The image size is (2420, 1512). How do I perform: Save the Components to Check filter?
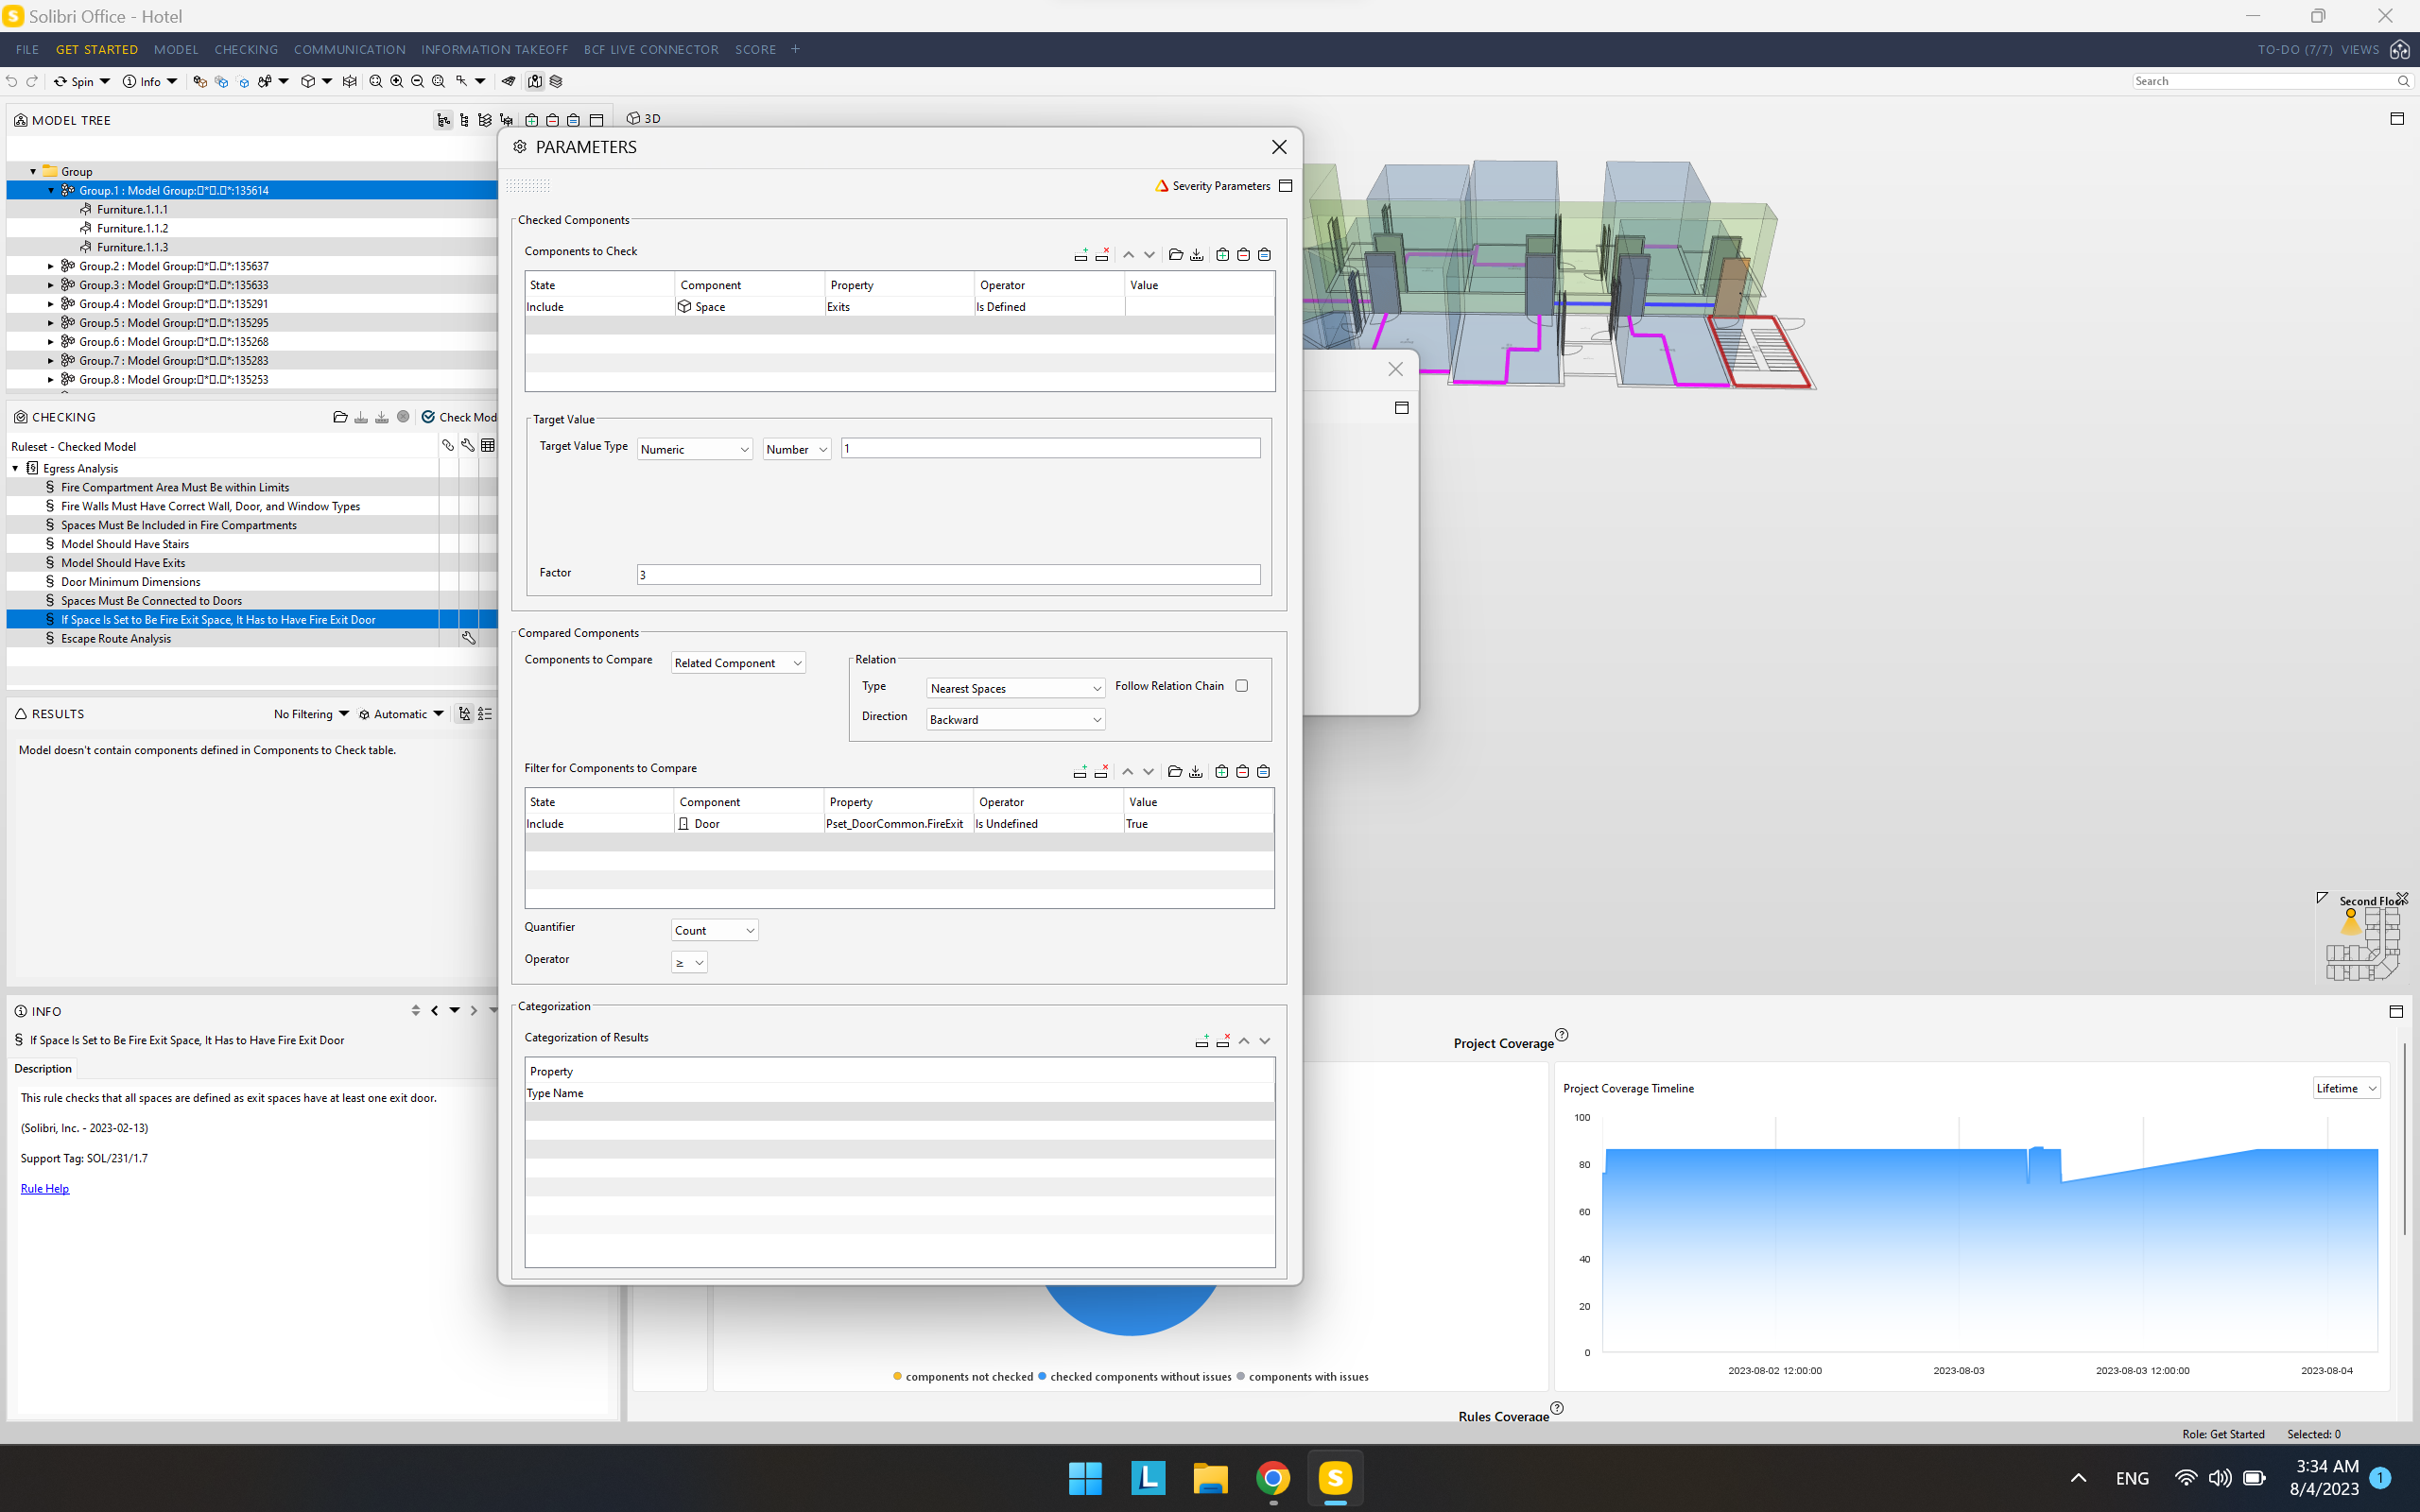(1197, 255)
